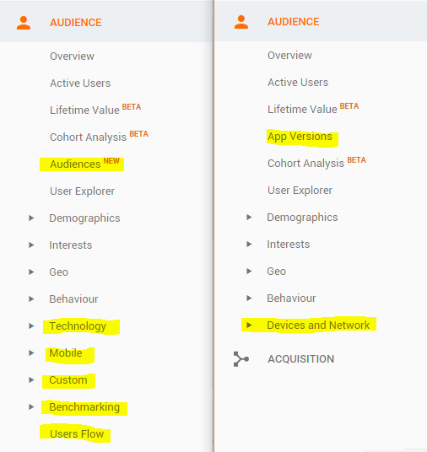Click the right panel Audience person icon
The height and width of the screenshot is (452, 427).
(241, 22)
